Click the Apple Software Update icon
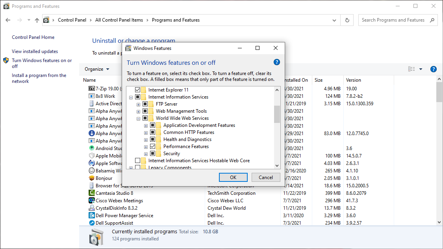 click(x=91, y=163)
